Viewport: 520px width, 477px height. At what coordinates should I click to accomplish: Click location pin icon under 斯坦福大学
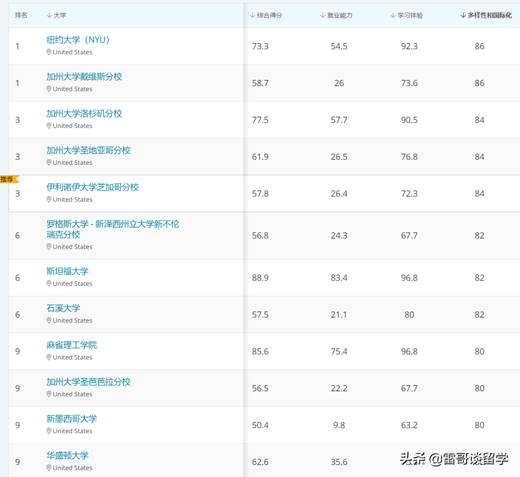pyautogui.click(x=49, y=284)
